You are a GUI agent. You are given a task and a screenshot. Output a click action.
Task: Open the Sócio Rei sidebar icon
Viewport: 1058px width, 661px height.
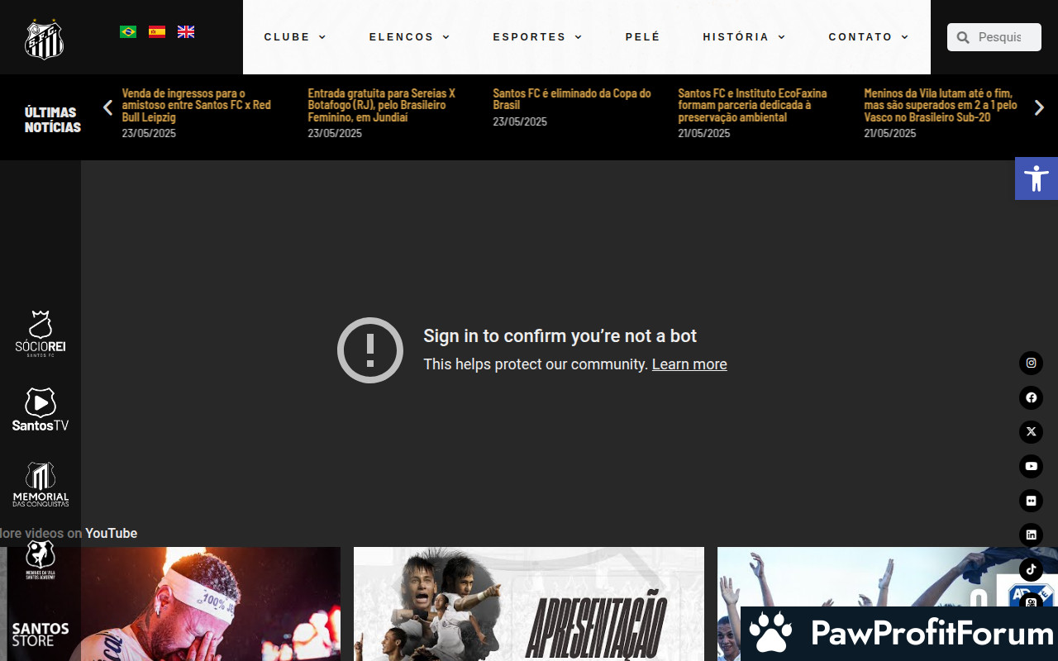click(x=41, y=333)
